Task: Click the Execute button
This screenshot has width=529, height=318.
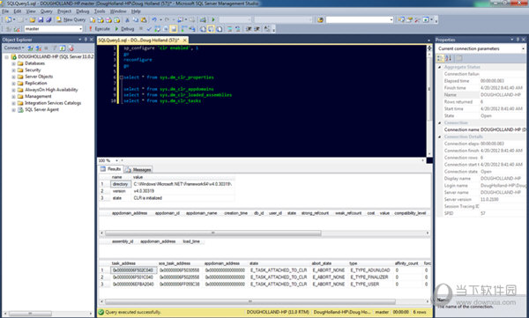Action: (x=100, y=29)
